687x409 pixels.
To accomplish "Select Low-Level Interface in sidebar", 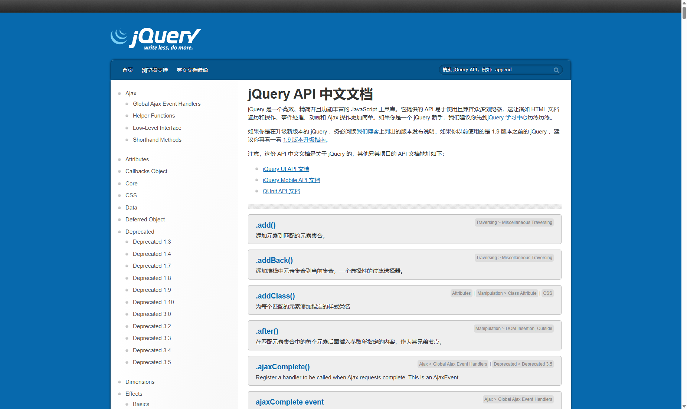I will tap(157, 128).
